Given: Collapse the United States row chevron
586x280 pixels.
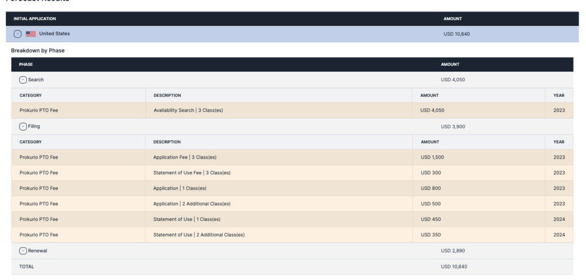Looking at the screenshot, I should click(x=18, y=34).
